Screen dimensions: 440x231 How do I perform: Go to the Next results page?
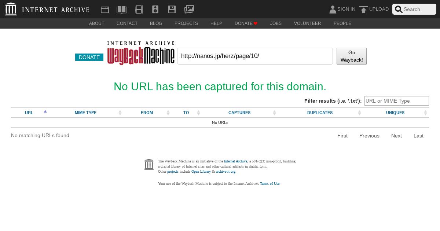tap(396, 136)
